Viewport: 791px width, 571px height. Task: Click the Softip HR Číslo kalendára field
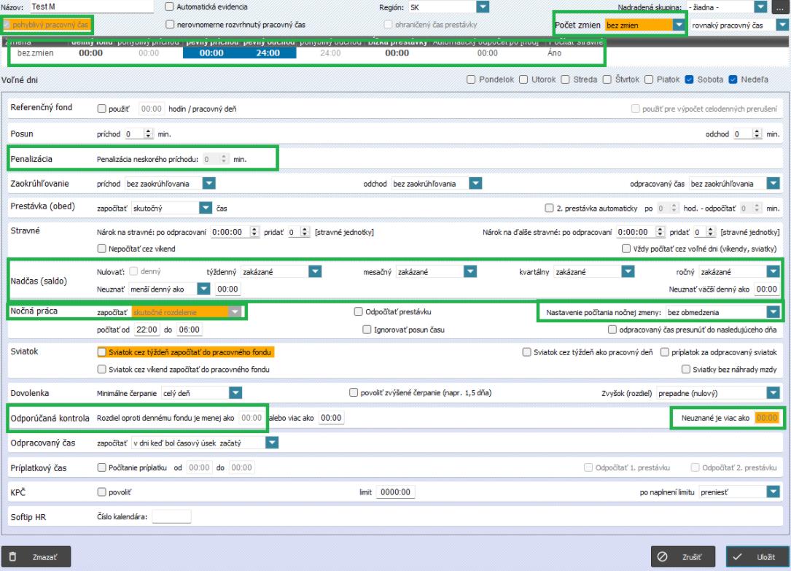coord(171,517)
